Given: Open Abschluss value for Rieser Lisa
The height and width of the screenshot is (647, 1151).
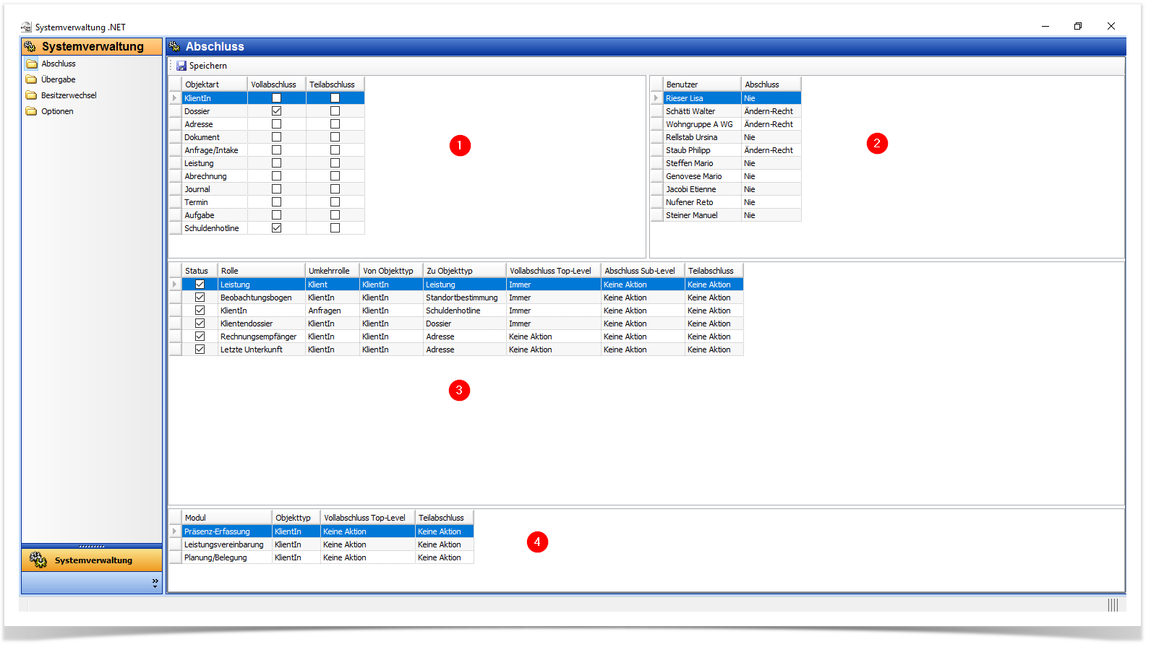Looking at the screenshot, I should click(x=771, y=98).
